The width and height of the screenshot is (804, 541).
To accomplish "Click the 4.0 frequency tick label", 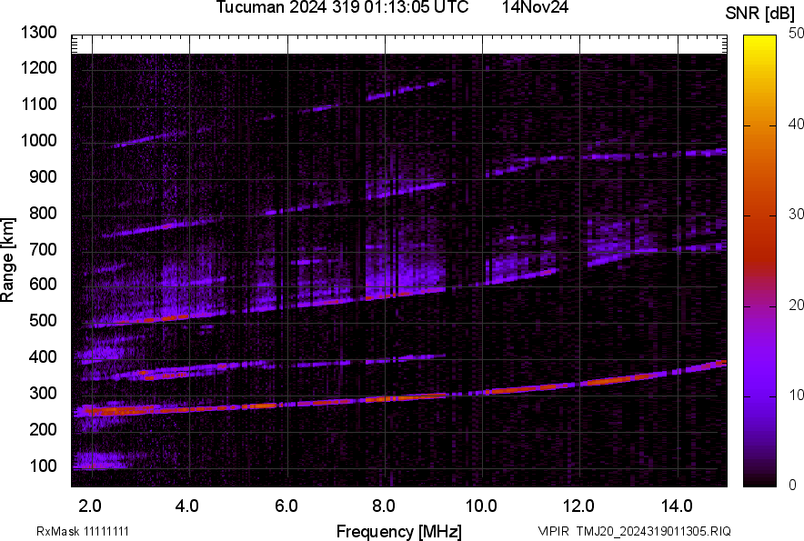I will pos(187,506).
